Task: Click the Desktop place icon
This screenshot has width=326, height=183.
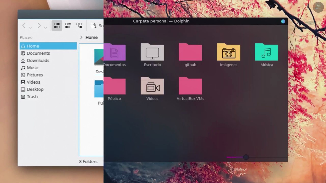Action: click(23, 89)
